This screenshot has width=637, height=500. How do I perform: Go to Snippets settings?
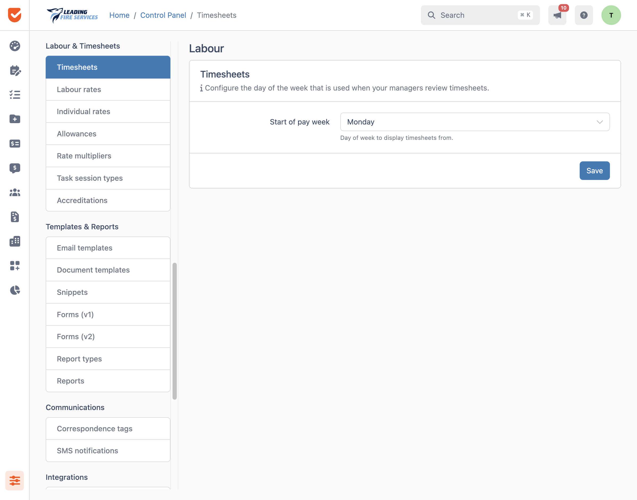108,292
